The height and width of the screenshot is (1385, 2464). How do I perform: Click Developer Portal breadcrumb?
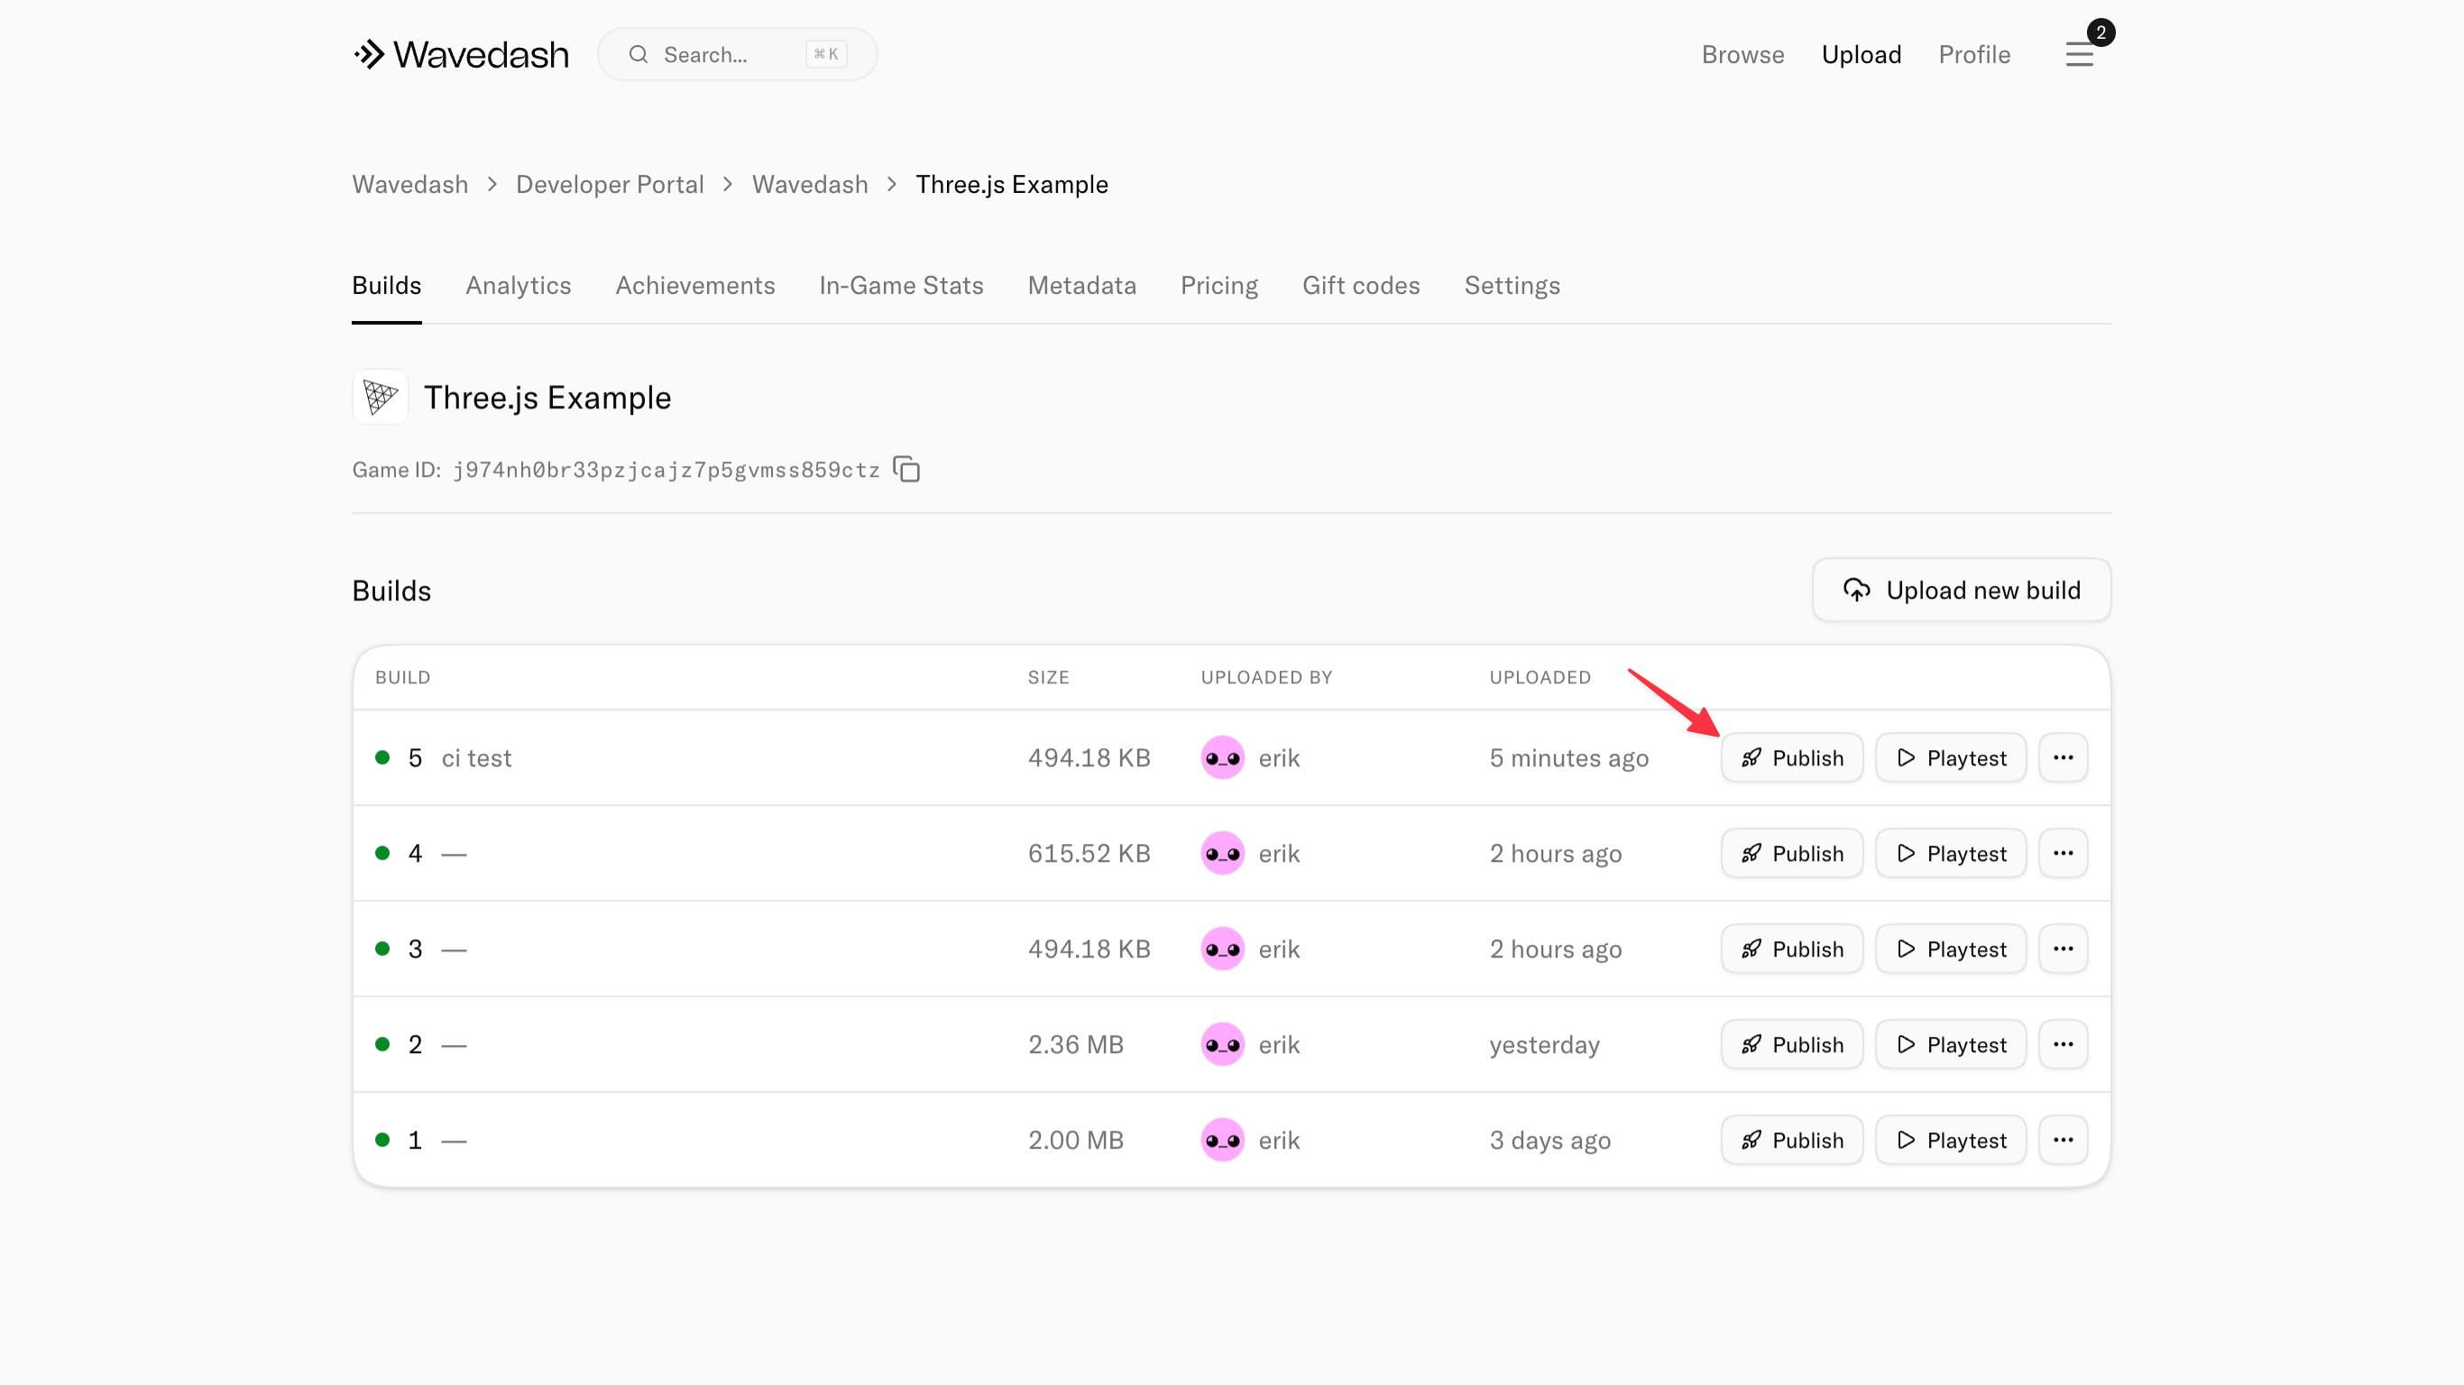coord(610,185)
